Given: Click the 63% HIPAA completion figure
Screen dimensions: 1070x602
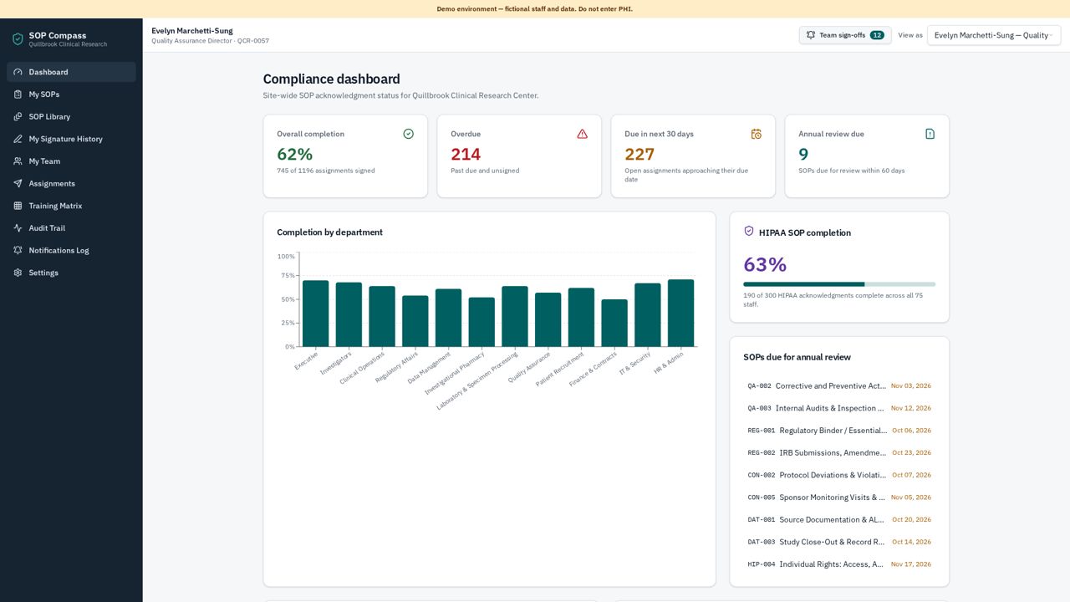Looking at the screenshot, I should 765,264.
